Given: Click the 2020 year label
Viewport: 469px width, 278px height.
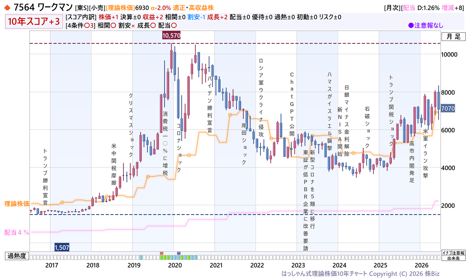Looking at the screenshot, I should [175, 265].
